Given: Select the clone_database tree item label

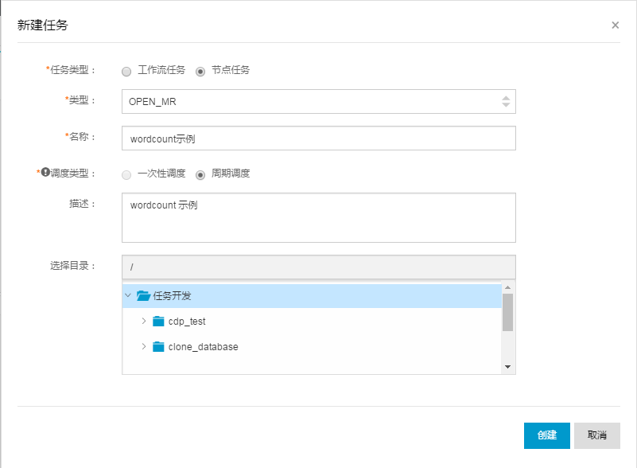Looking at the screenshot, I should [x=203, y=347].
